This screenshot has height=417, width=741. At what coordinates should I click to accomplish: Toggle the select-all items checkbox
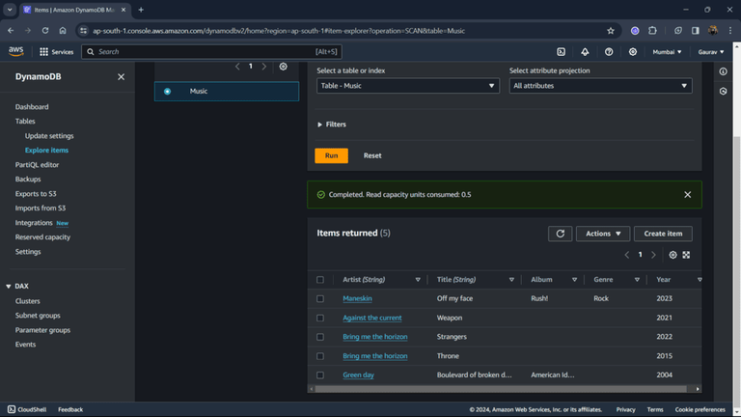click(320, 280)
